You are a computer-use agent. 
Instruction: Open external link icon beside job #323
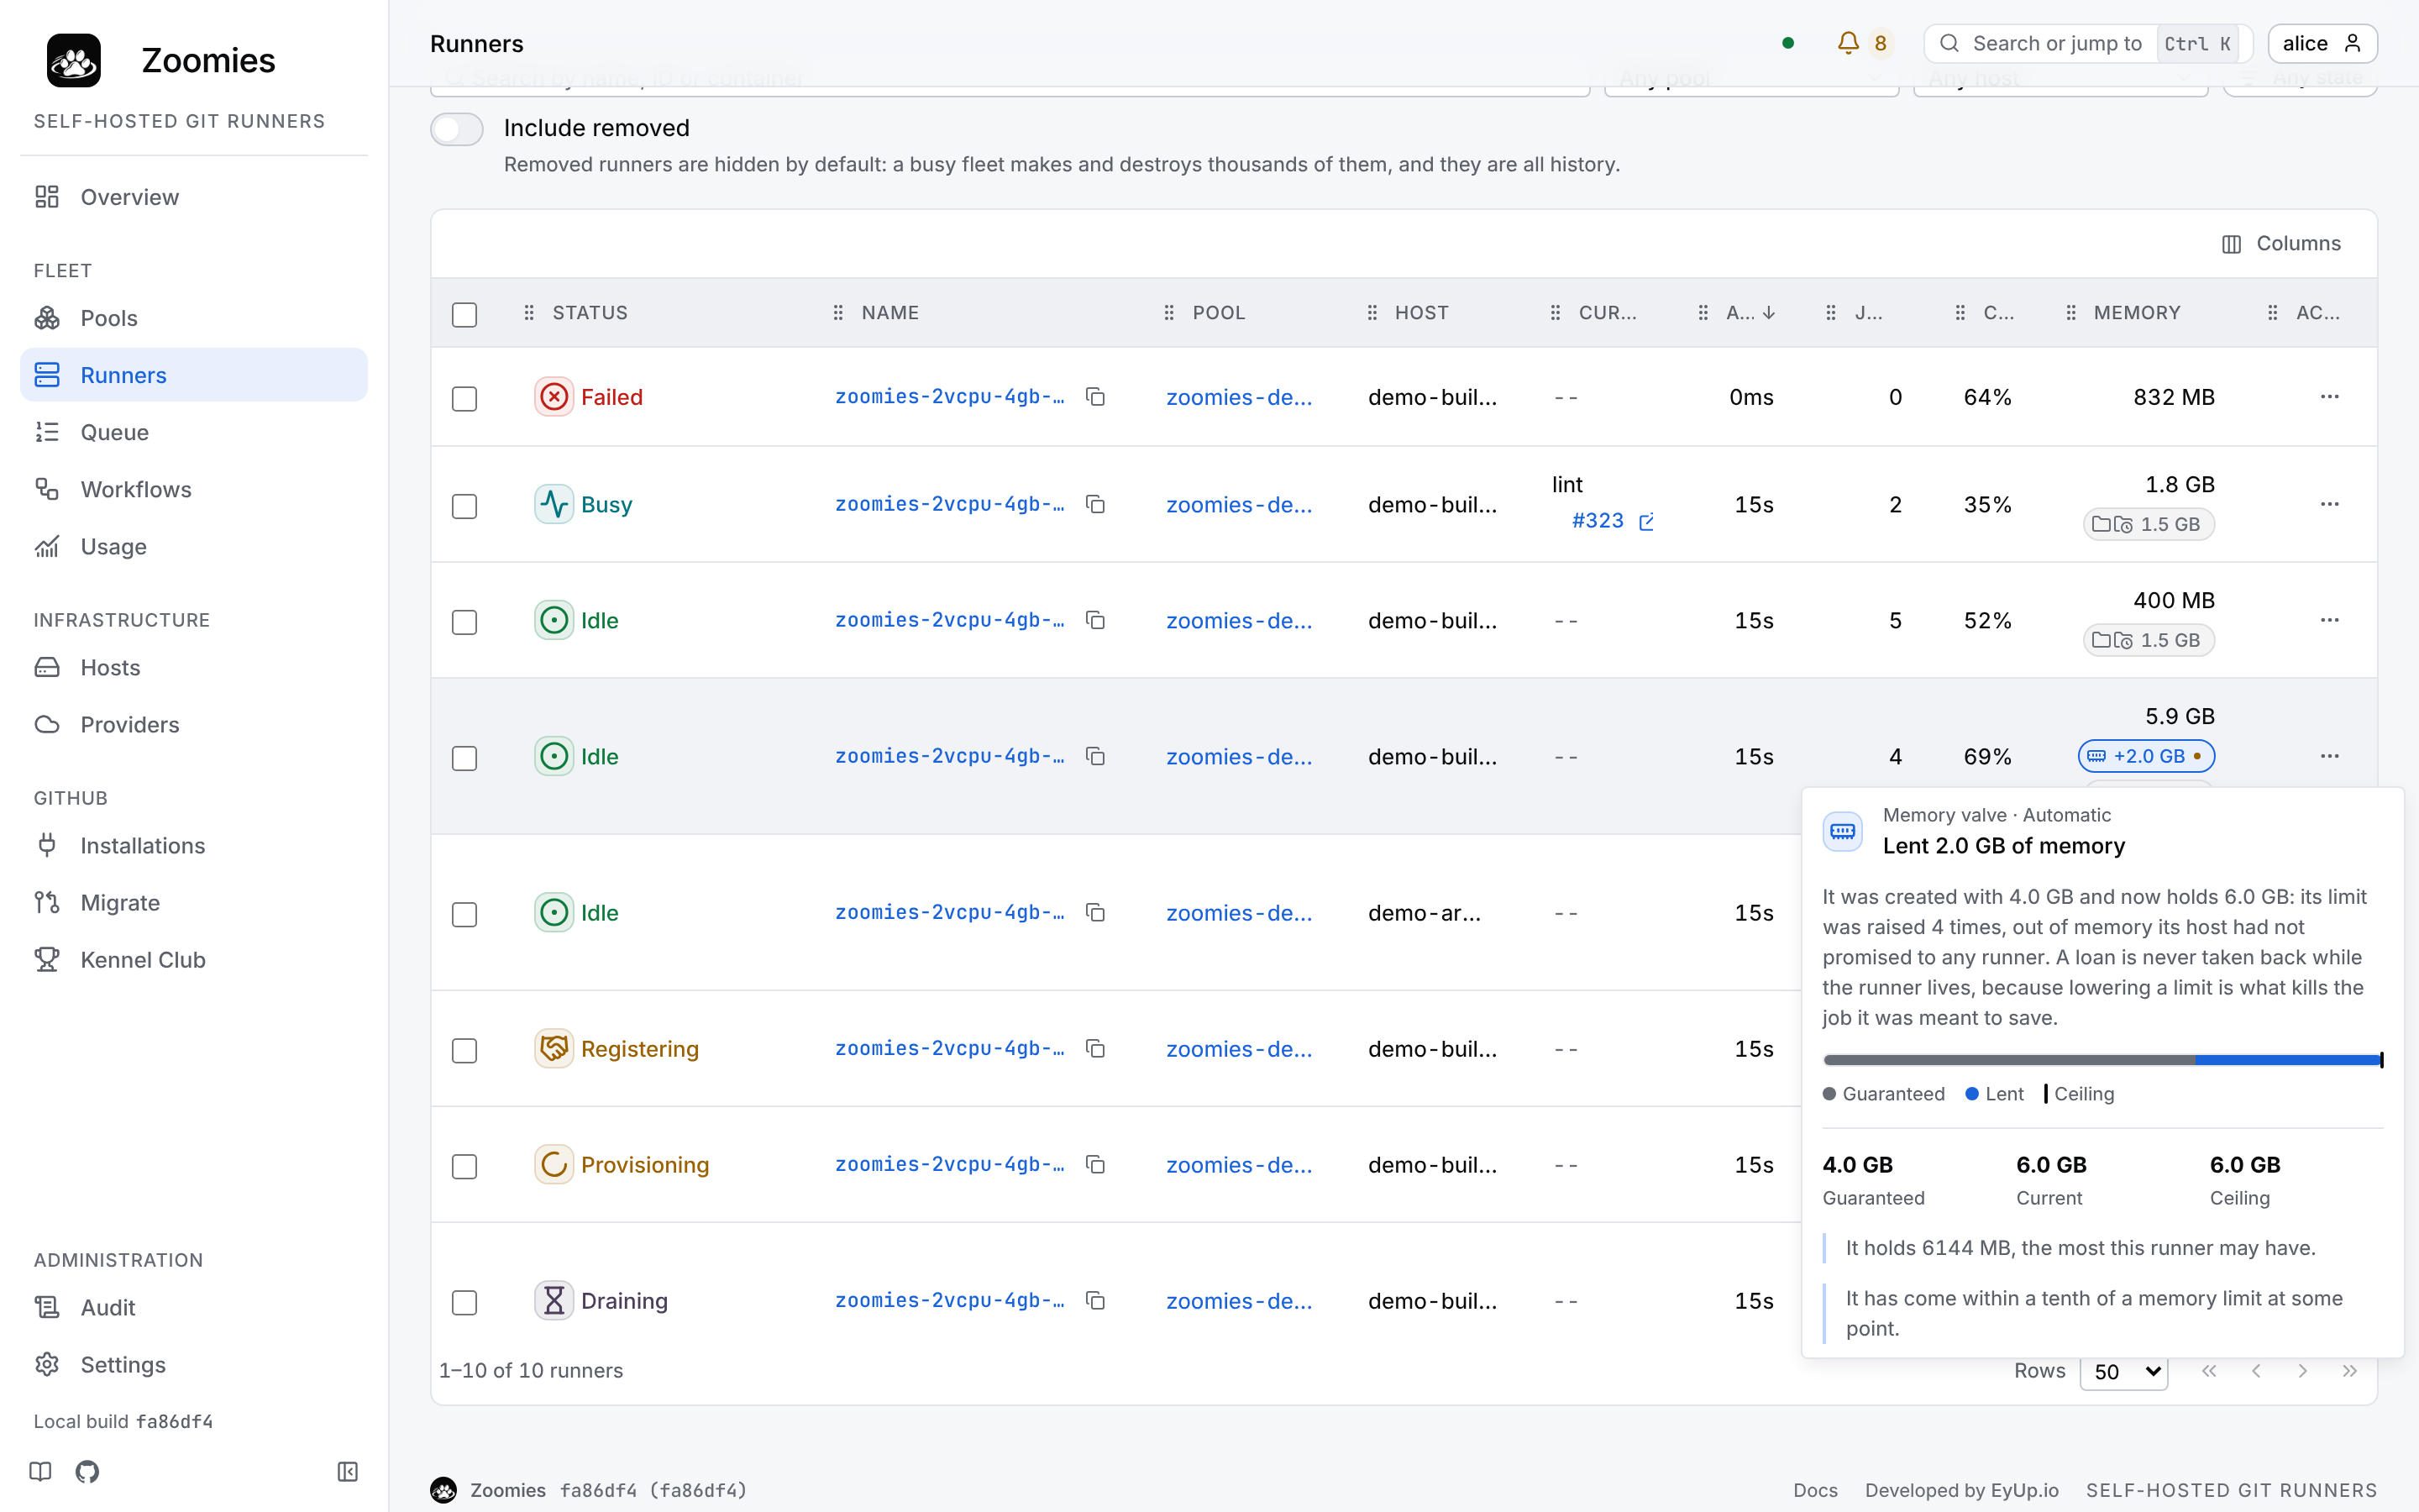(x=1646, y=521)
